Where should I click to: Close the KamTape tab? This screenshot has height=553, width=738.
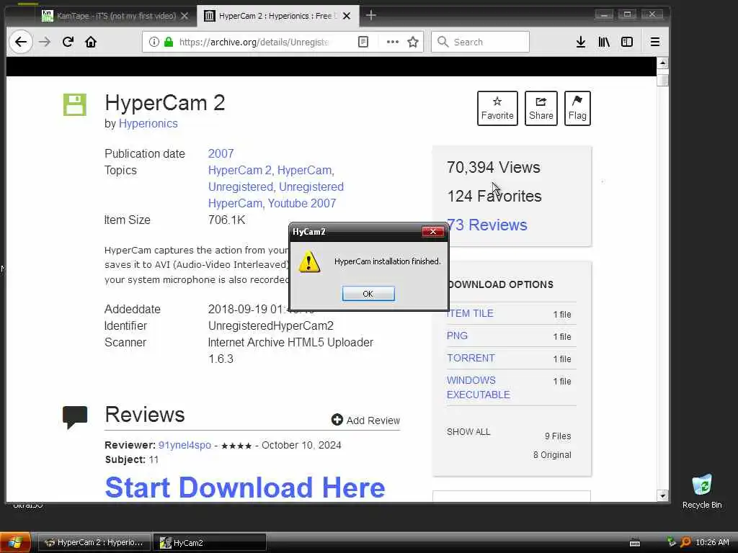[x=184, y=16]
